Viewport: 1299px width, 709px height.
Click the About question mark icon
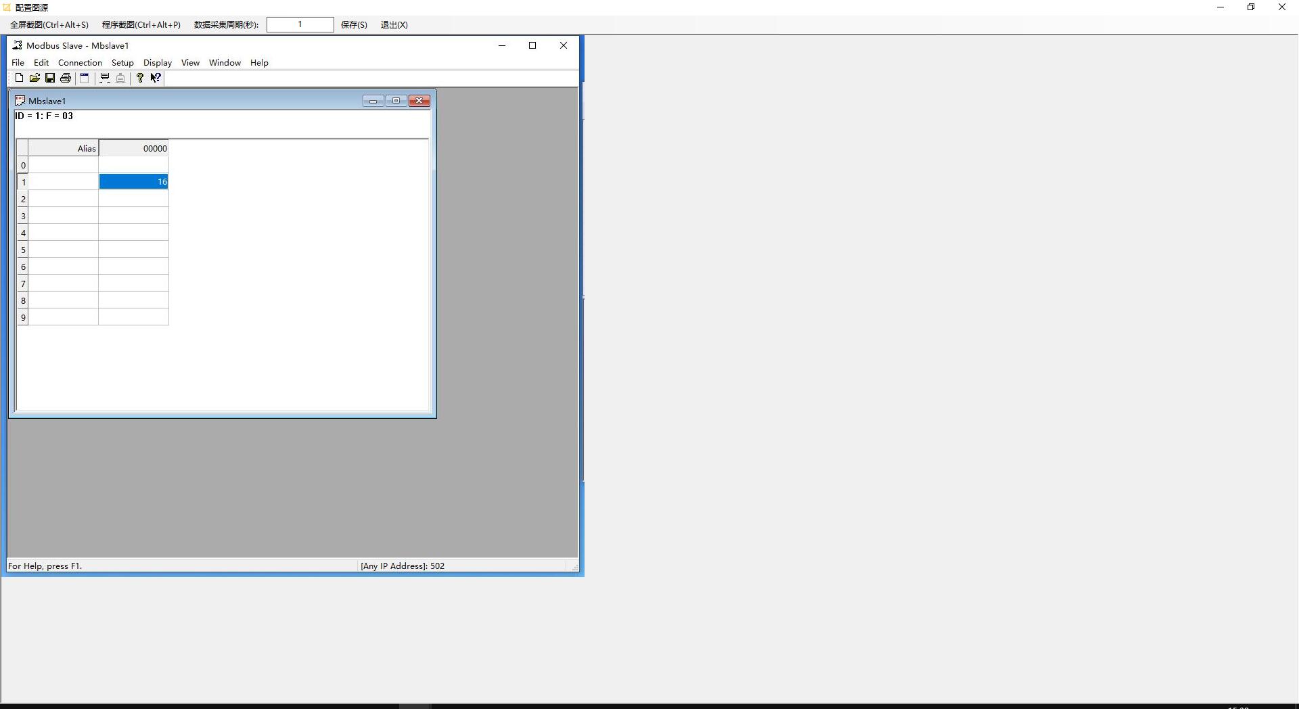click(x=140, y=78)
